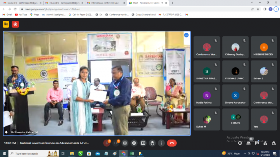Open meeting details info icon
The image size is (280, 157).
click(240, 143)
